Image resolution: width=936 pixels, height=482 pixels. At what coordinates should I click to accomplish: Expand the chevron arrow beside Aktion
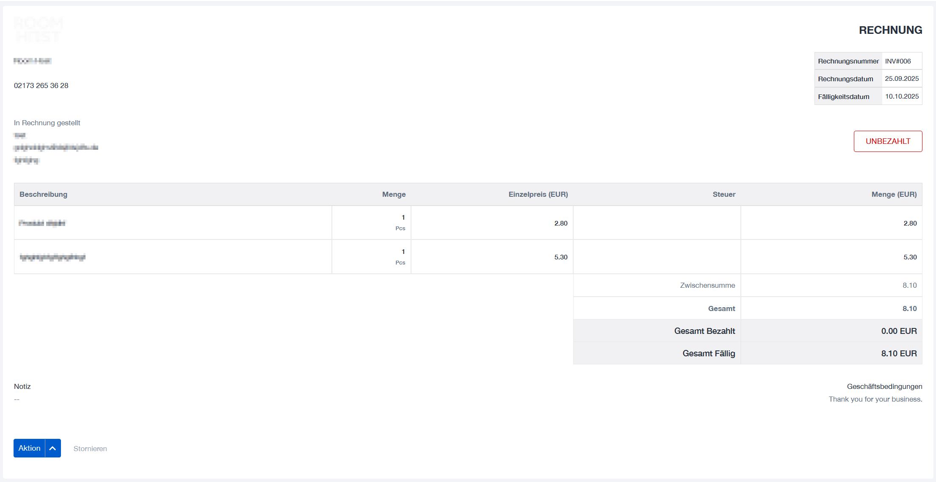[x=53, y=448]
